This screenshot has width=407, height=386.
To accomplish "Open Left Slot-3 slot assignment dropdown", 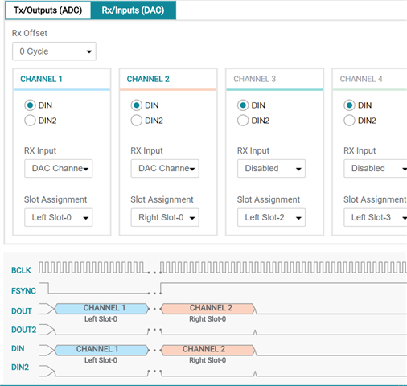I will pyautogui.click(x=376, y=217).
